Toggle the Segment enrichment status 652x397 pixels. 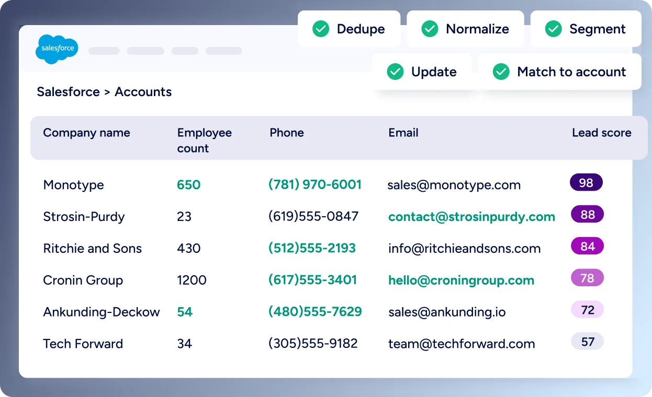[584, 30]
